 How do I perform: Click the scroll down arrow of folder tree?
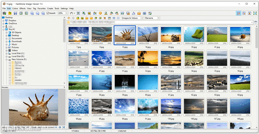coord(64,83)
